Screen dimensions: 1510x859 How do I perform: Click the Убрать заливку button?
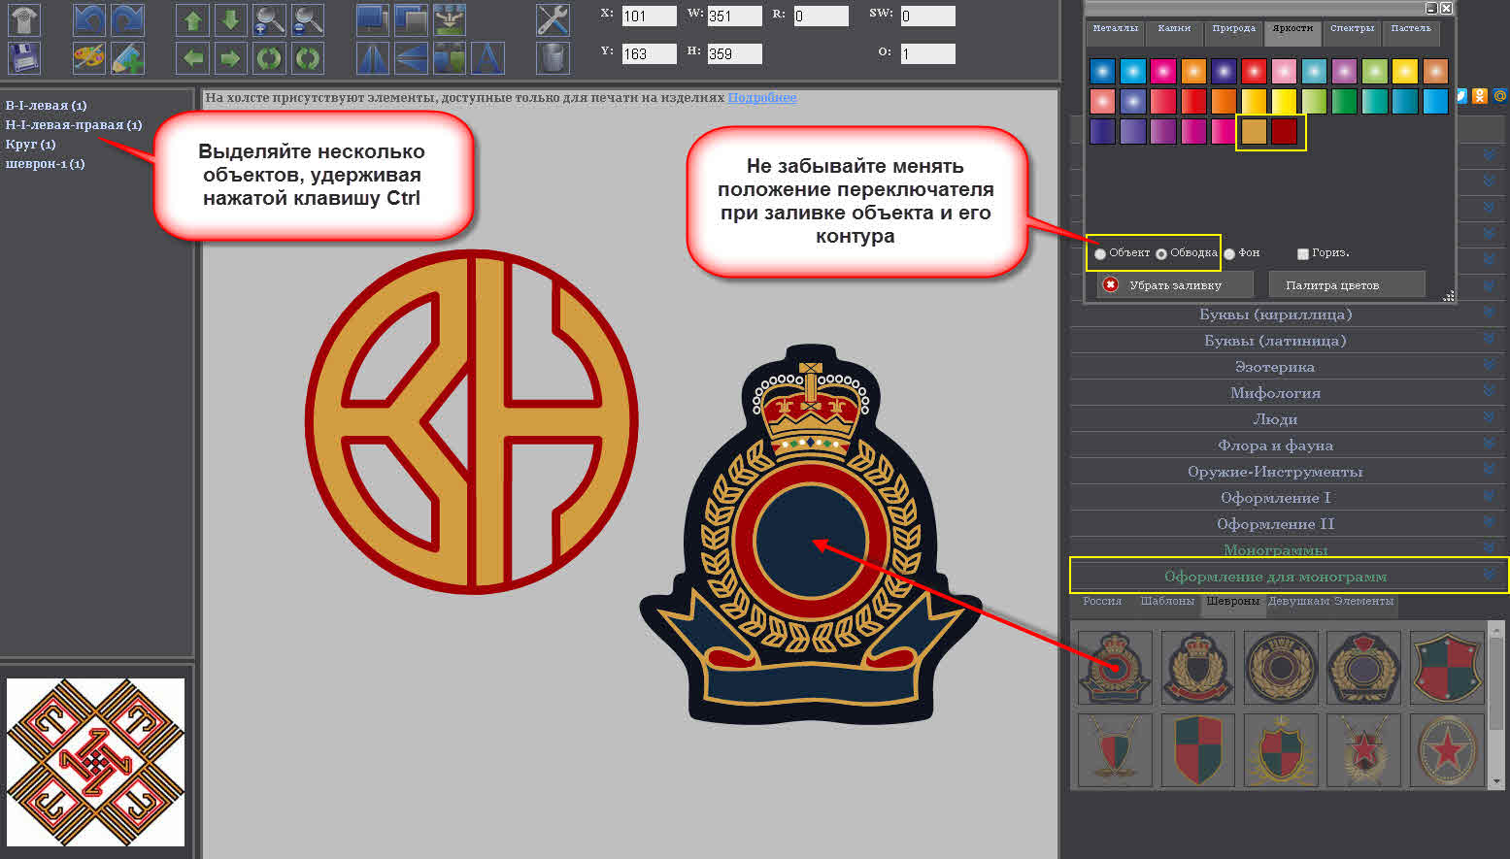[1174, 284]
